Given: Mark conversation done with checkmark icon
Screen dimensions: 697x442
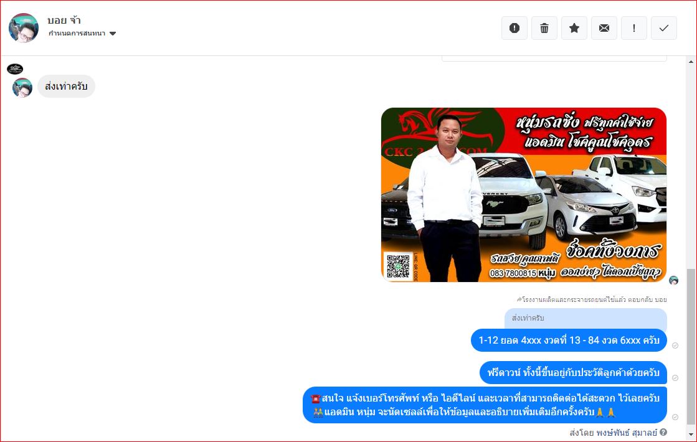Looking at the screenshot, I should coord(663,28).
